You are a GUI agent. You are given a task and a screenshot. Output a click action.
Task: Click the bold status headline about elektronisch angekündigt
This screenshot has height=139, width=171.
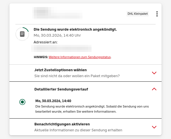click(75, 29)
